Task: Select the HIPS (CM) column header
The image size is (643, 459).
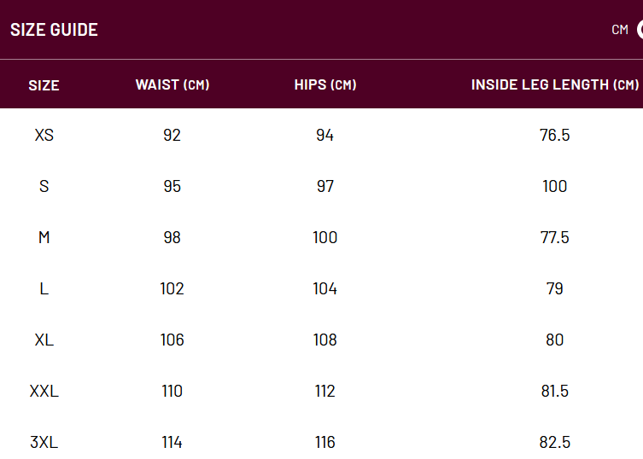Action: coord(325,84)
